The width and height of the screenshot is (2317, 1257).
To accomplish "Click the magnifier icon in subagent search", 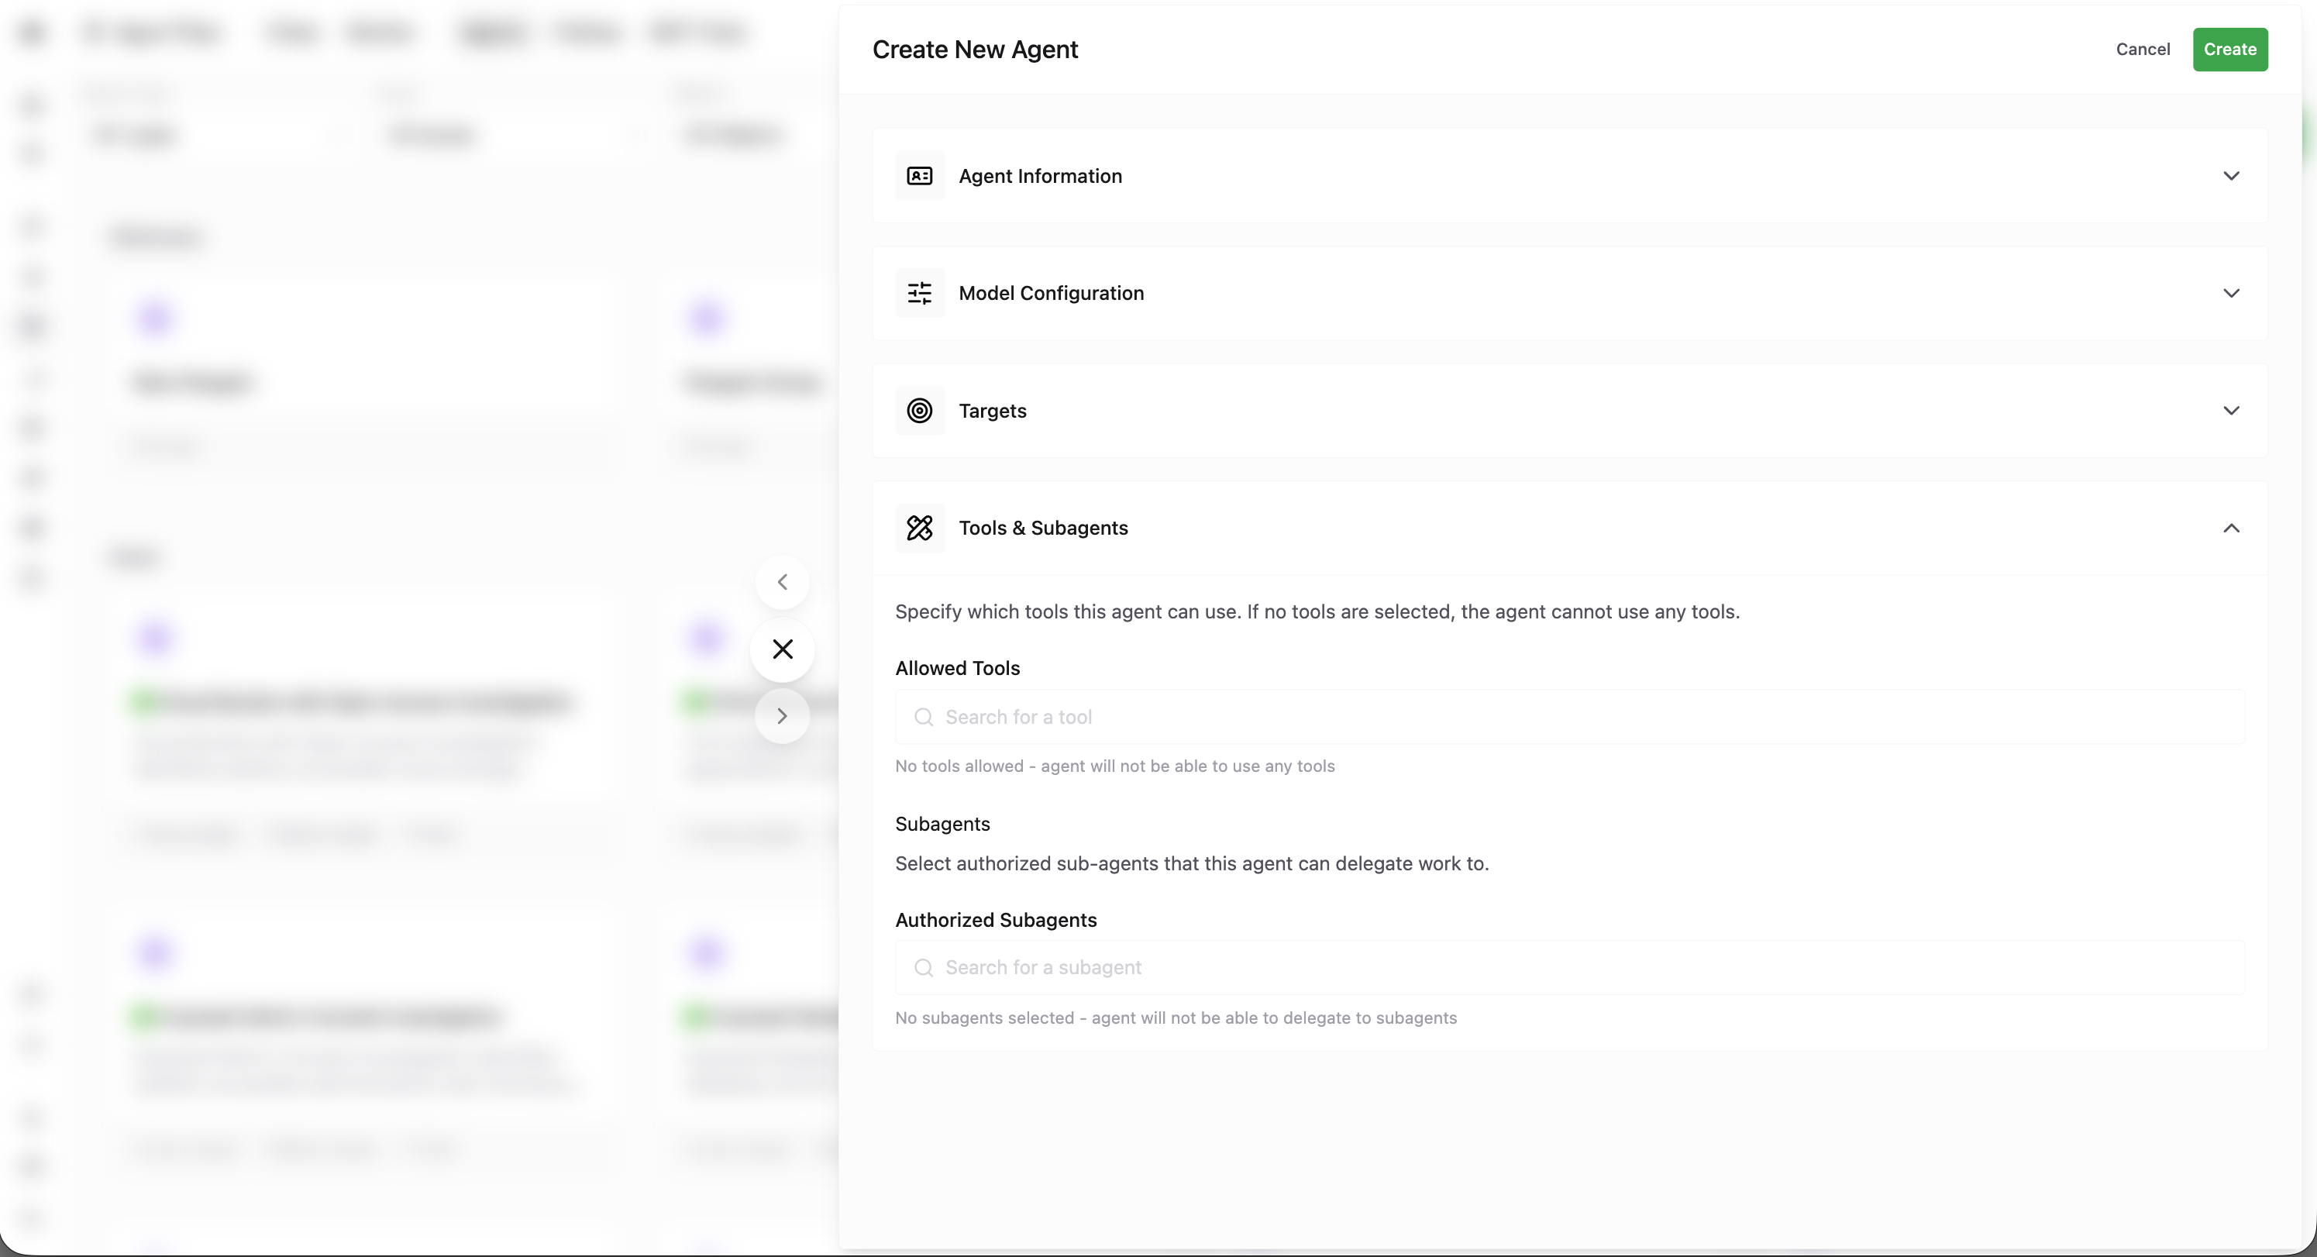I will click(x=923, y=968).
